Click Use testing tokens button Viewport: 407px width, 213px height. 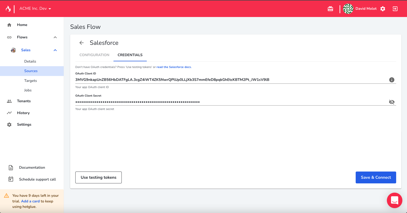[99, 177]
